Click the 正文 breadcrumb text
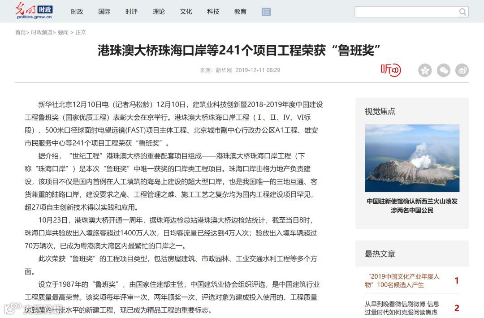Screen dimensions: 484x318 coord(81,32)
